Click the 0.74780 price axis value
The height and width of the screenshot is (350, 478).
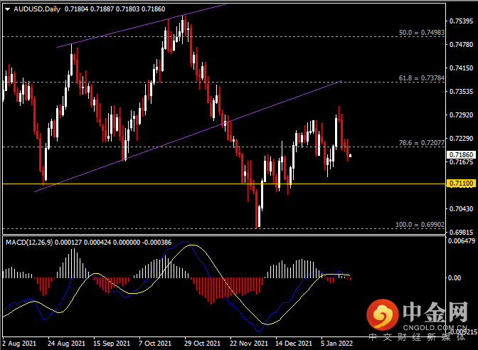tap(461, 45)
